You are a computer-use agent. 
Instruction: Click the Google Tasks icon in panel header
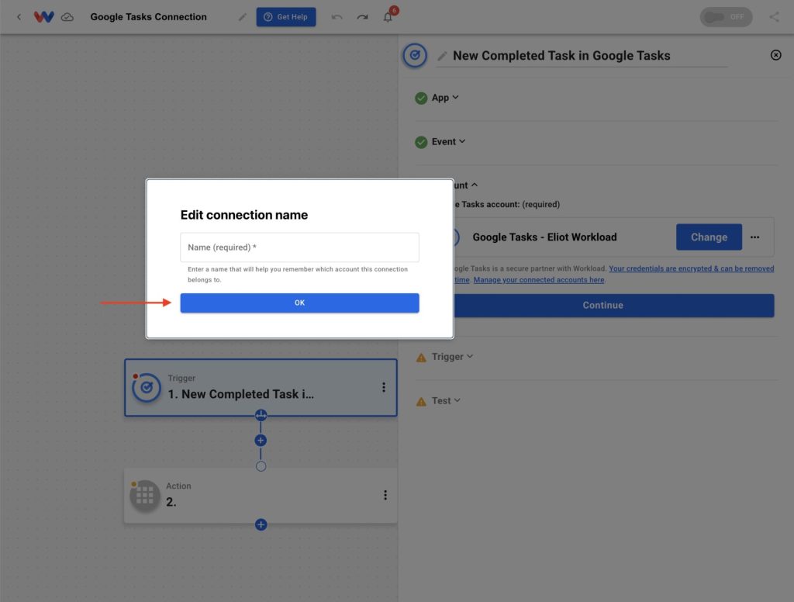(x=415, y=55)
